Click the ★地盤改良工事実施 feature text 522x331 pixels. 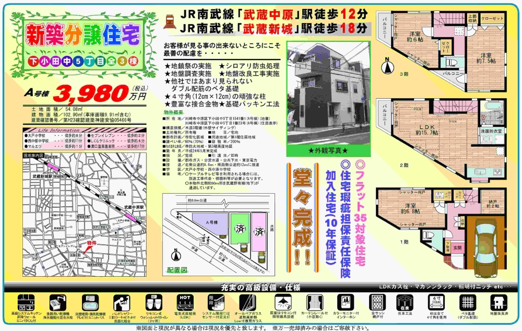(249, 73)
